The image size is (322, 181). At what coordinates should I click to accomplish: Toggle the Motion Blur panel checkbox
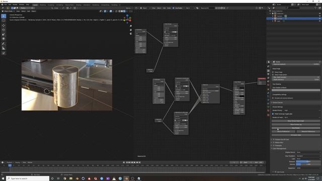point(274,142)
